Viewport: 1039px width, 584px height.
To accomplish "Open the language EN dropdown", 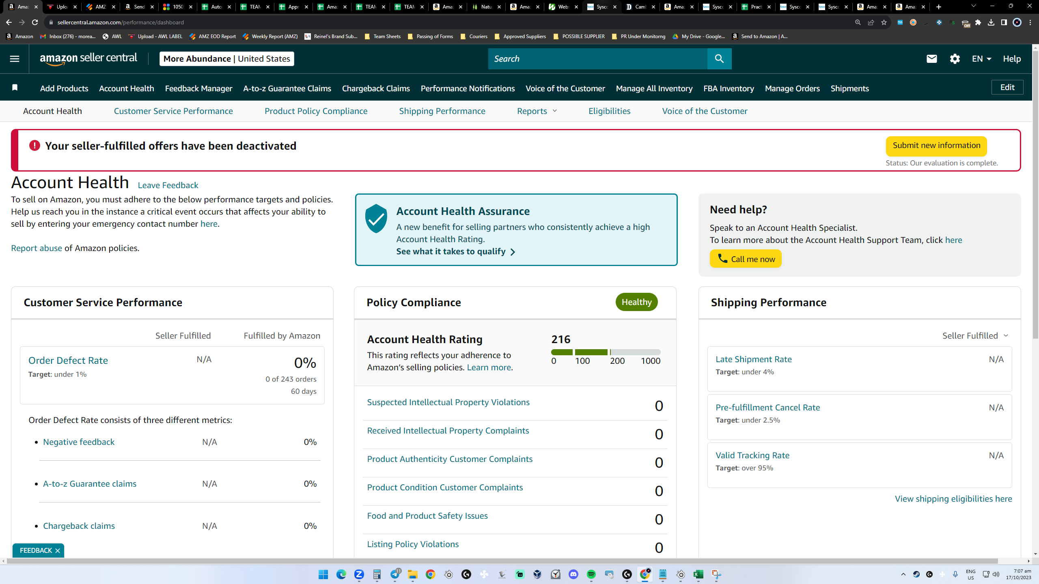I will point(982,59).
